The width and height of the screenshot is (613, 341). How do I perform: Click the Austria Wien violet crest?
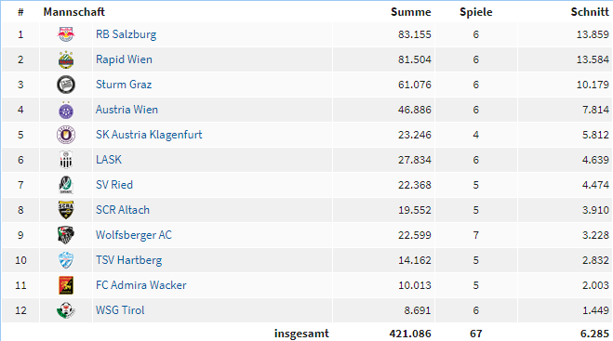tap(66, 110)
